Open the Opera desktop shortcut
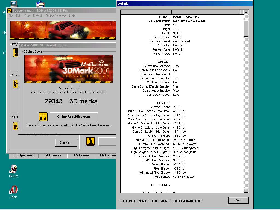The image size is (280, 210). (14, 190)
